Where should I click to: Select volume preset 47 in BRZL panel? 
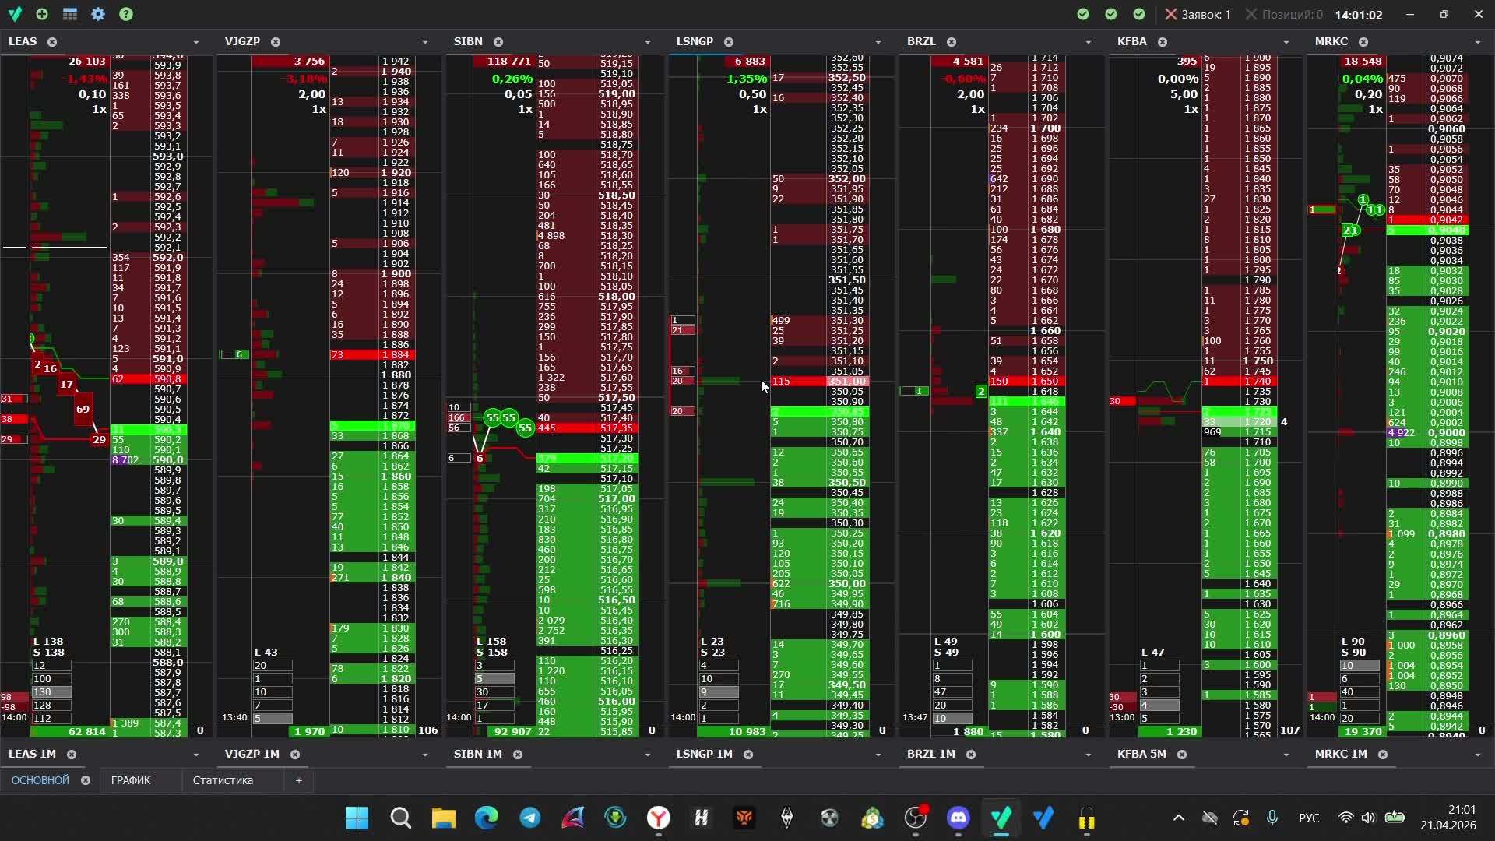tap(952, 692)
